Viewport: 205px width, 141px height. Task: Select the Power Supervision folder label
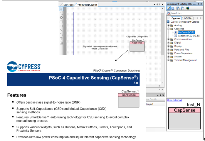184,53
